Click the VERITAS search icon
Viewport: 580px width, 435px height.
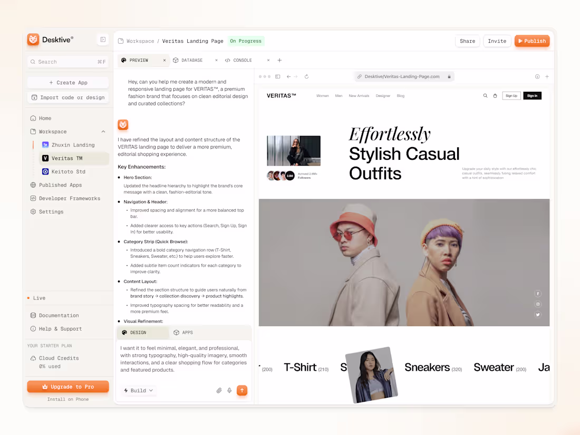pyautogui.click(x=485, y=96)
